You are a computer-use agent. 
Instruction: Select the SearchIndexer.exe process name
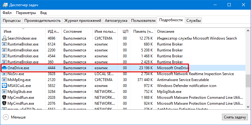pyautogui.click(x=22, y=38)
